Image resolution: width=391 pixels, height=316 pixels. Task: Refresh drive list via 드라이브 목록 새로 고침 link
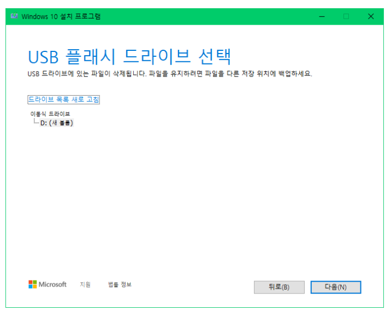point(63,100)
